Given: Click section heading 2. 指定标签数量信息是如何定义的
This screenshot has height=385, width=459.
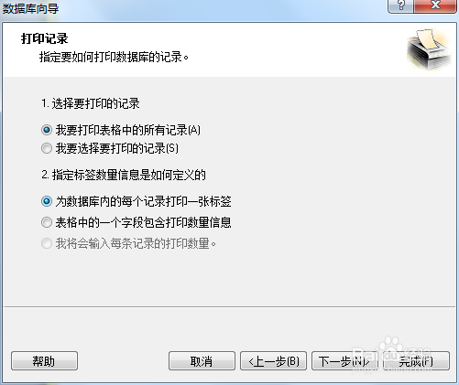Looking at the screenshot, I should pyautogui.click(x=124, y=175).
